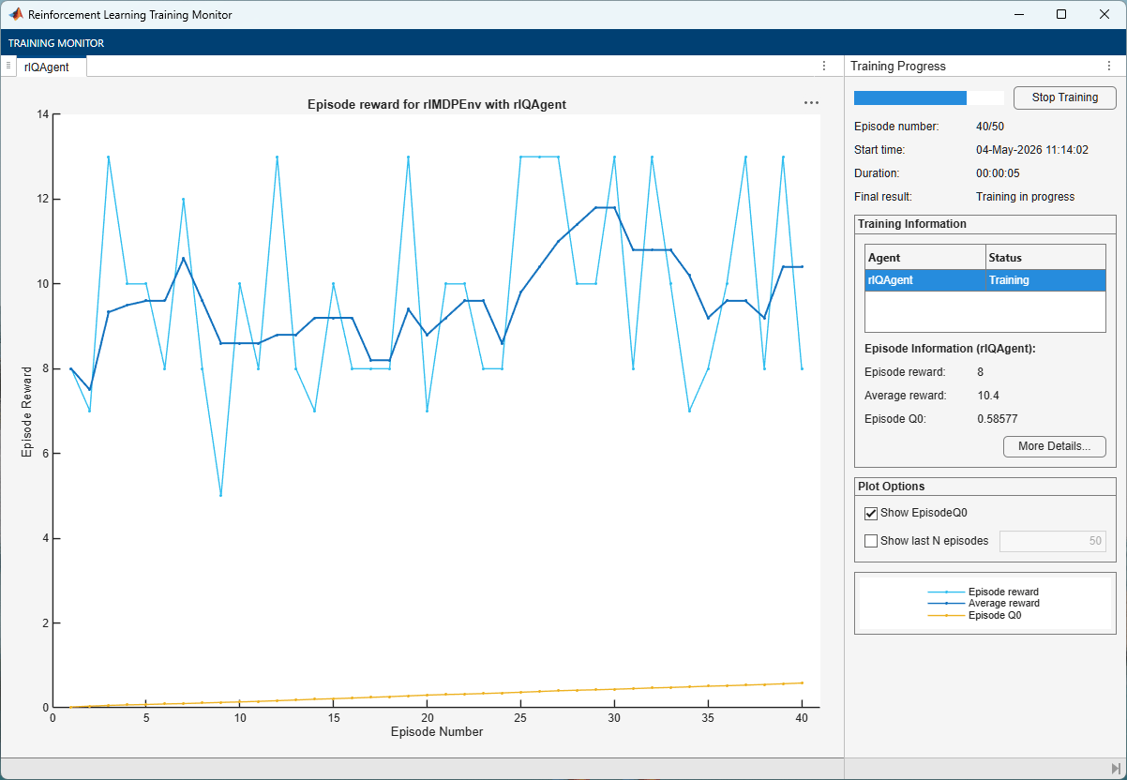The height and width of the screenshot is (780, 1127).
Task: Open the plot axes toolbar ellipsis
Action: coord(811,103)
